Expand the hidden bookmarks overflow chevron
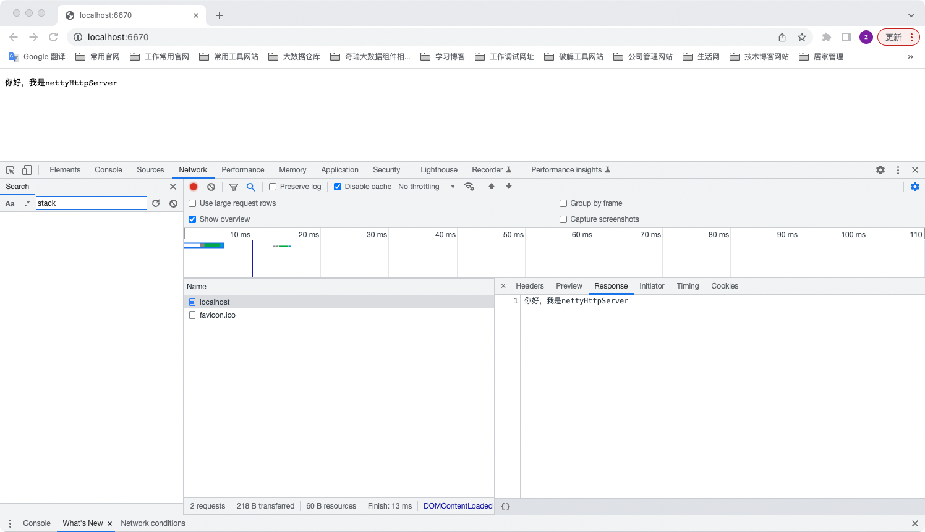 [x=910, y=57]
